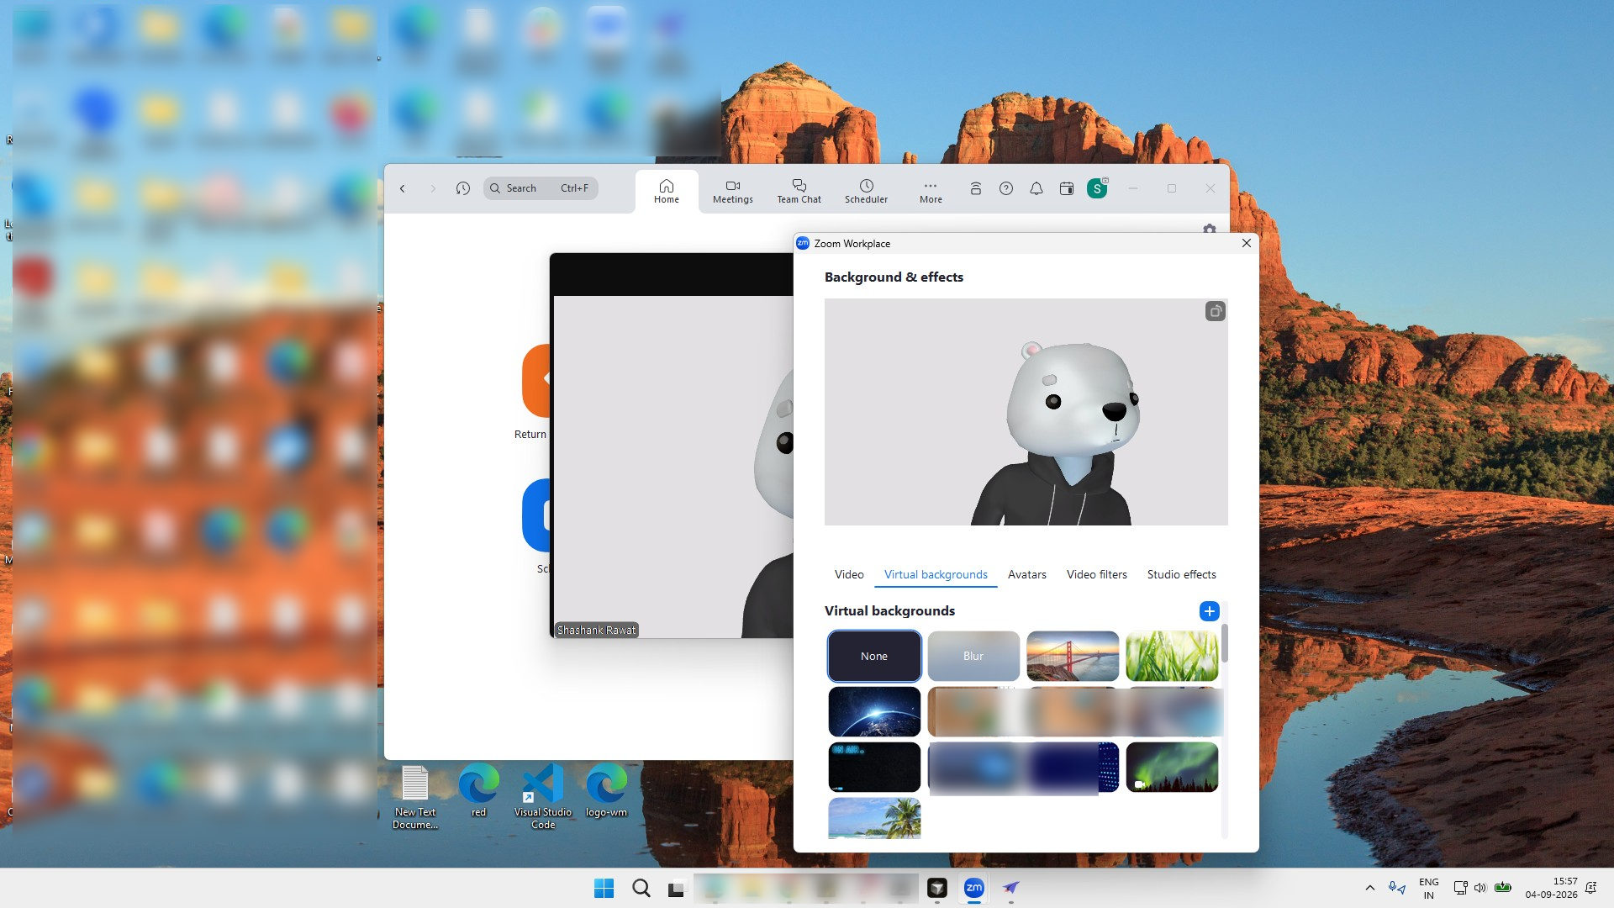
Task: Choose the Golden Gate Bridge background
Action: coord(1073,656)
